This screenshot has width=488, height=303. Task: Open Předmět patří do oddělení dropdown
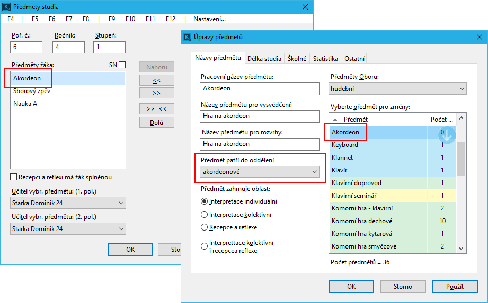(x=260, y=171)
